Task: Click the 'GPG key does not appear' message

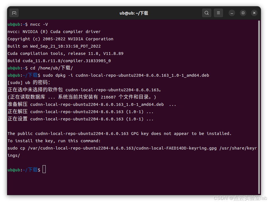Action: pyautogui.click(x=120, y=134)
